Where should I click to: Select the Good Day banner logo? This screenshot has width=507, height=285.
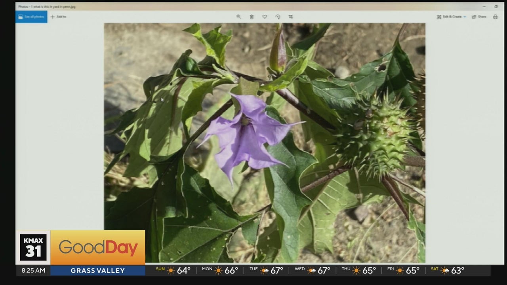[x=98, y=248]
